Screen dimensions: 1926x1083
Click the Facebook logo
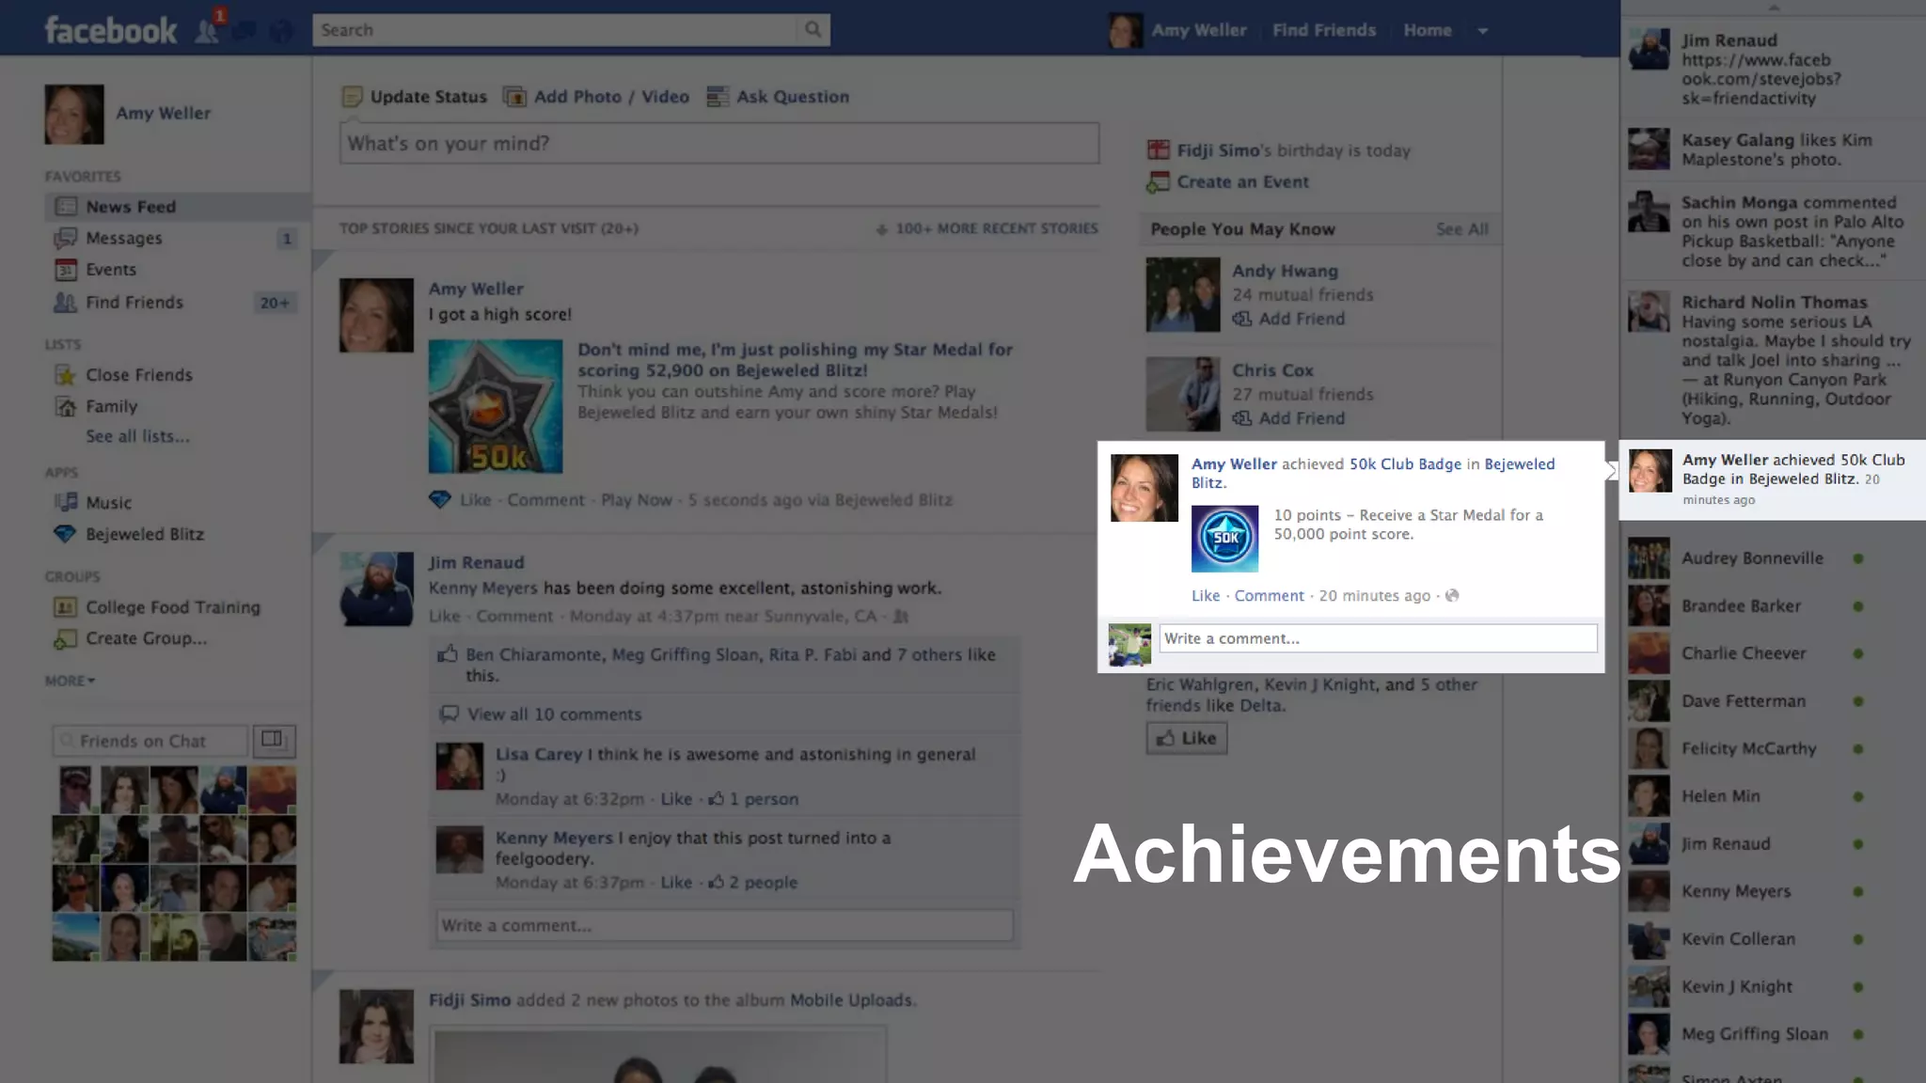point(111,30)
